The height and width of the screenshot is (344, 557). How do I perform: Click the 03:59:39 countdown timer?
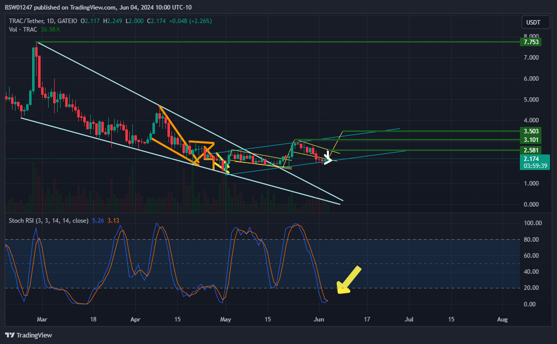[535, 166]
